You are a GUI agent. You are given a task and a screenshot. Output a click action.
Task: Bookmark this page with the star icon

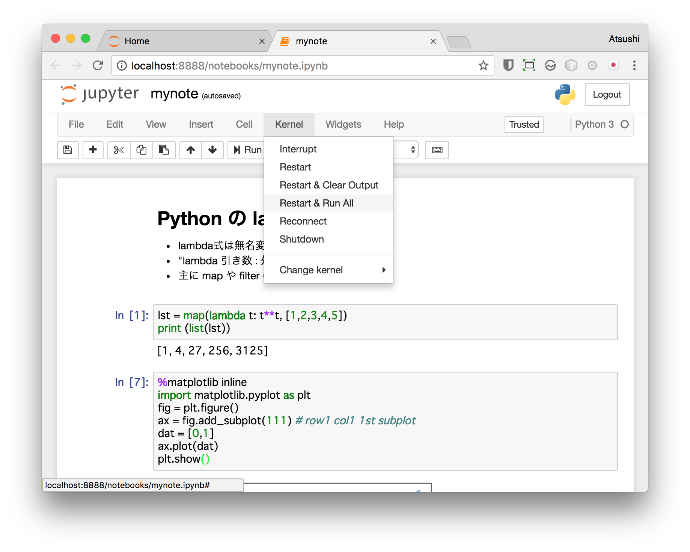483,66
